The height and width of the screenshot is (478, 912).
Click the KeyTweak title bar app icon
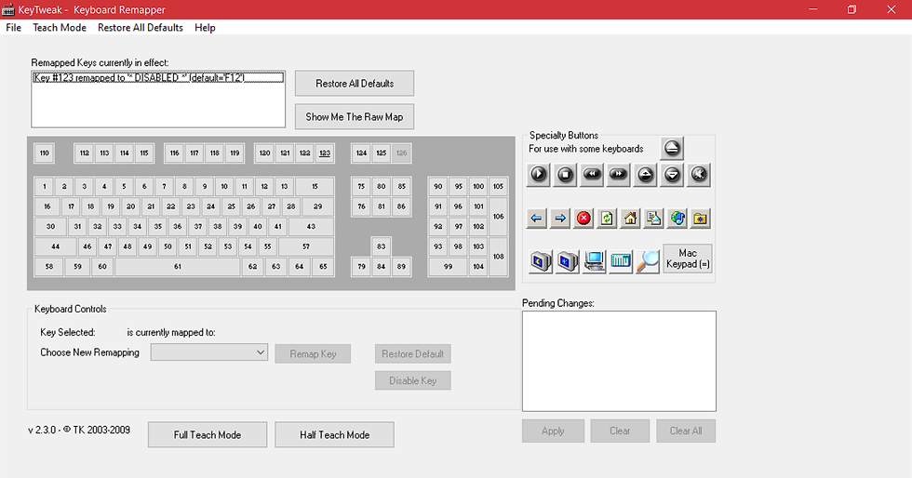pyautogui.click(x=8, y=9)
